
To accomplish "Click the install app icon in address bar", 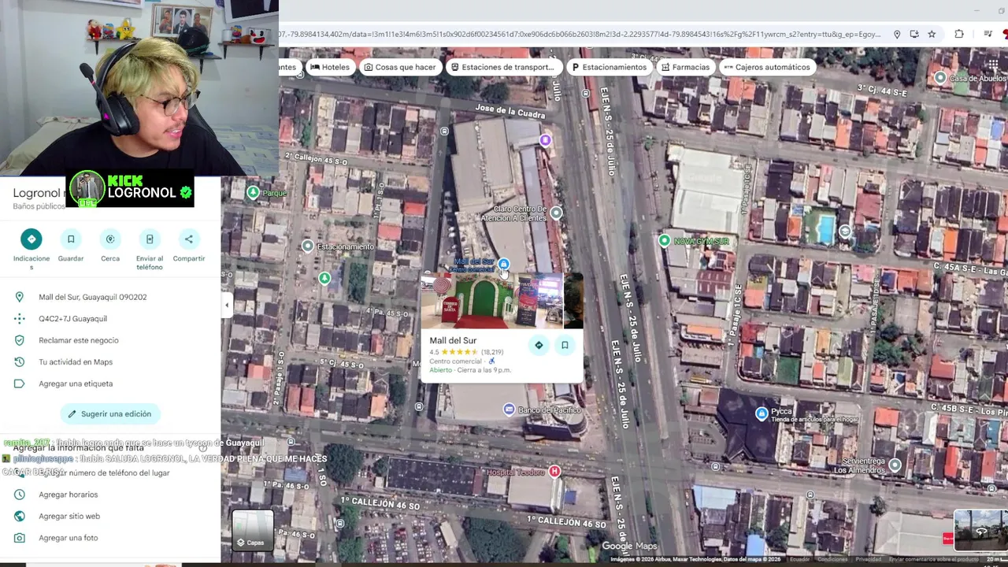I will (x=914, y=35).
